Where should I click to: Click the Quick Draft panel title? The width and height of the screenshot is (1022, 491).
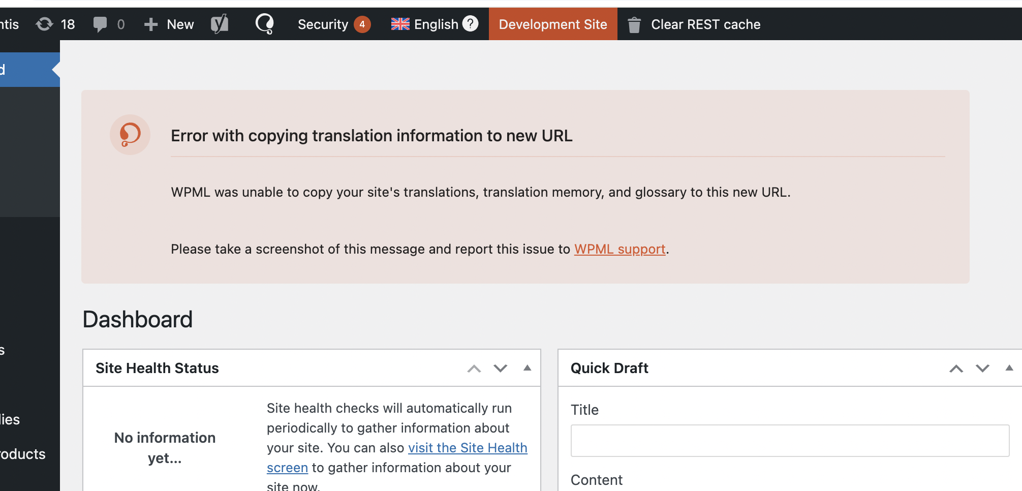609,368
